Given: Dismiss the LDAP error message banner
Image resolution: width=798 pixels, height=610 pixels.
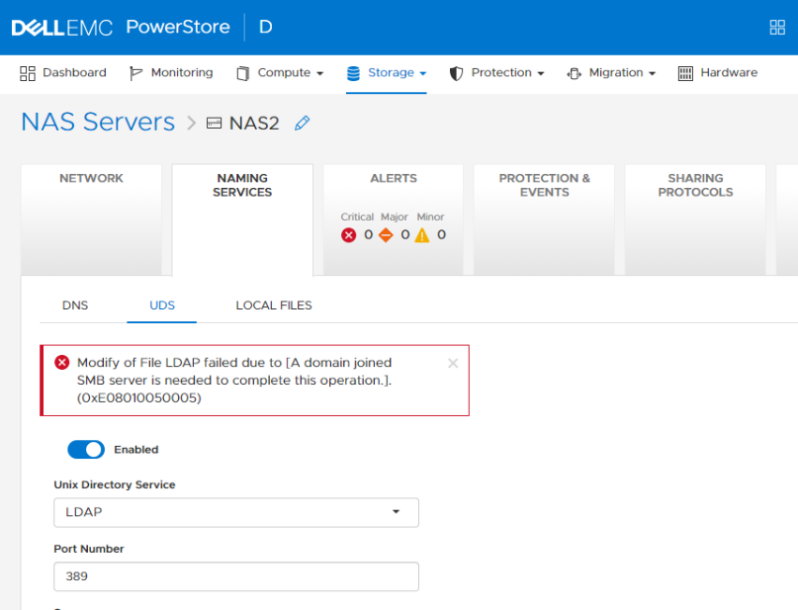Looking at the screenshot, I should [x=453, y=363].
